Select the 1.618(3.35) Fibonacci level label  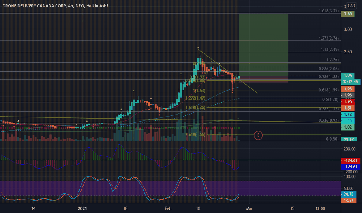329,10
